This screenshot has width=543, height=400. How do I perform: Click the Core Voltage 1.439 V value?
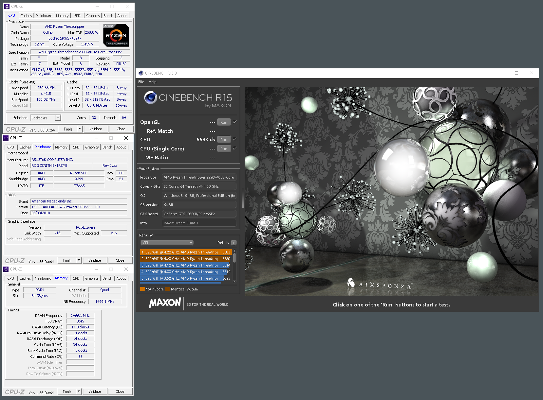click(x=87, y=44)
